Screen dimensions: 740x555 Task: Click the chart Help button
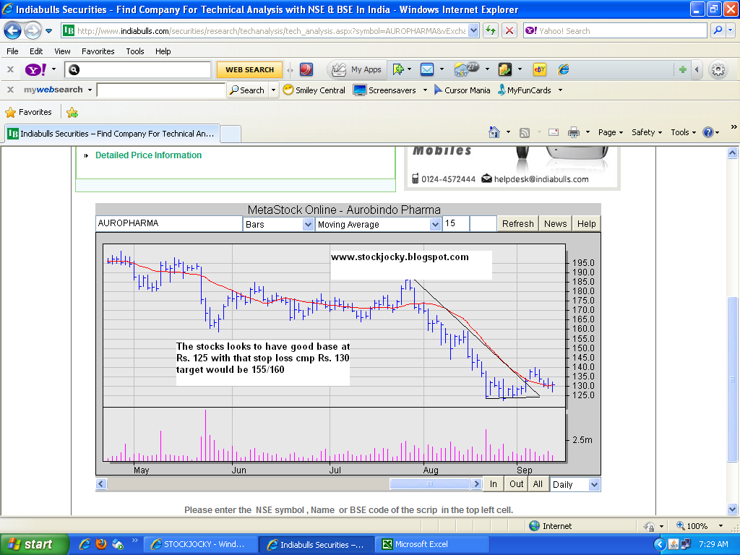click(586, 224)
